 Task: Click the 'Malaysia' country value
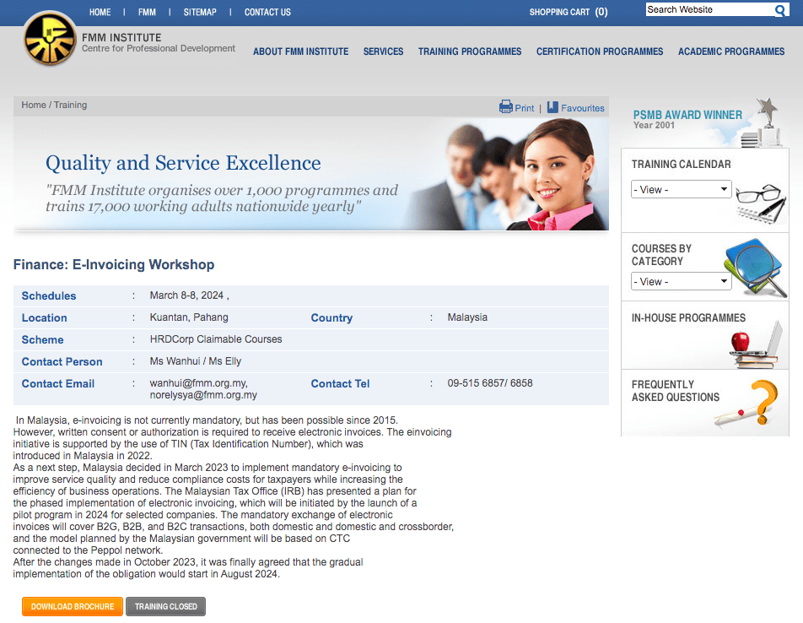(x=467, y=317)
